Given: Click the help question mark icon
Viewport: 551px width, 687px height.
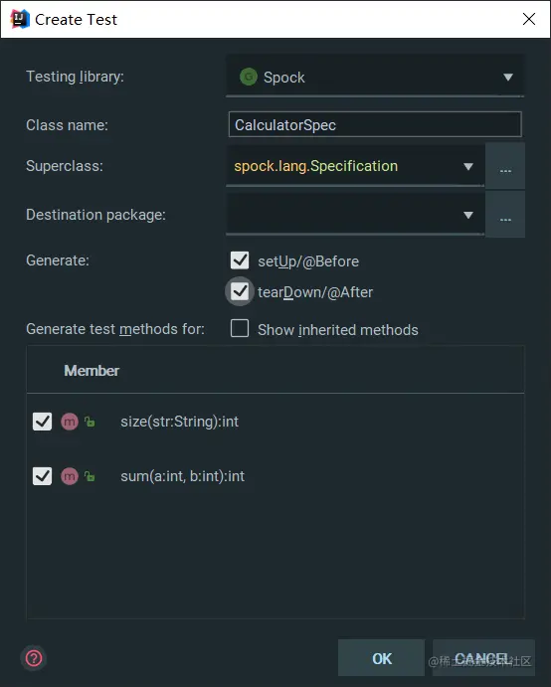Looking at the screenshot, I should [34, 658].
